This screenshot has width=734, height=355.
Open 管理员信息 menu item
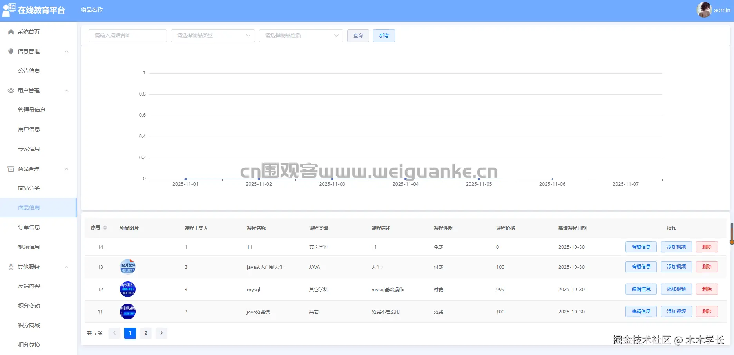(38, 110)
